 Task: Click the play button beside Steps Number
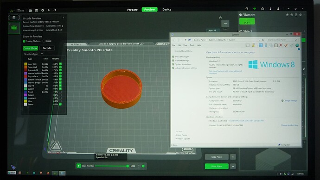click(x=78, y=166)
